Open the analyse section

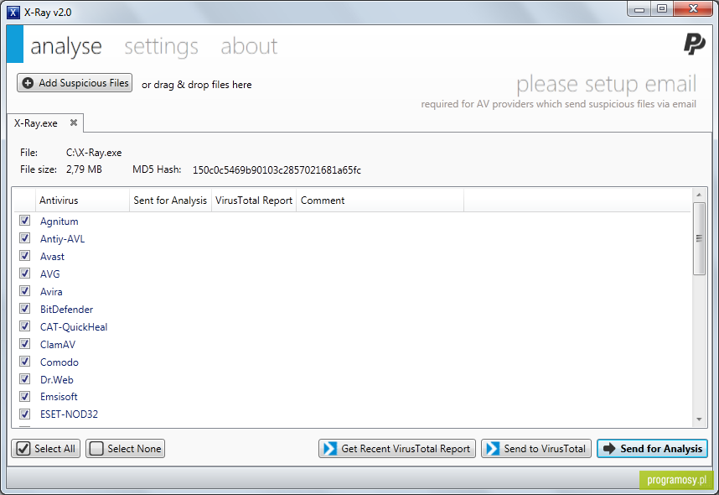pyautogui.click(x=66, y=46)
